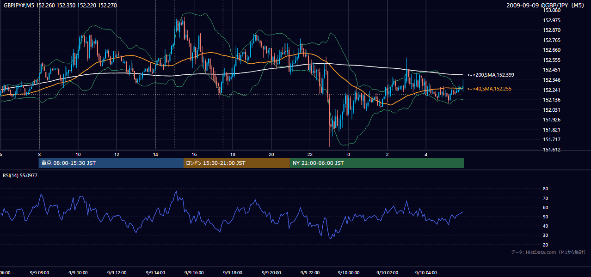Select the ロンドン 15:30-21:00 JST session bar
Viewport: 591px width, 277px height.
(237, 163)
